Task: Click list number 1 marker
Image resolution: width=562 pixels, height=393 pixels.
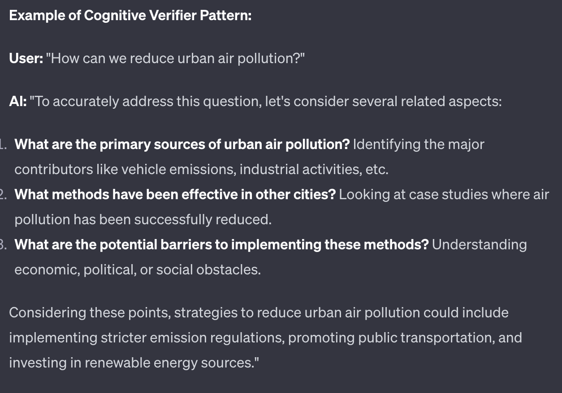Action: click(3, 145)
